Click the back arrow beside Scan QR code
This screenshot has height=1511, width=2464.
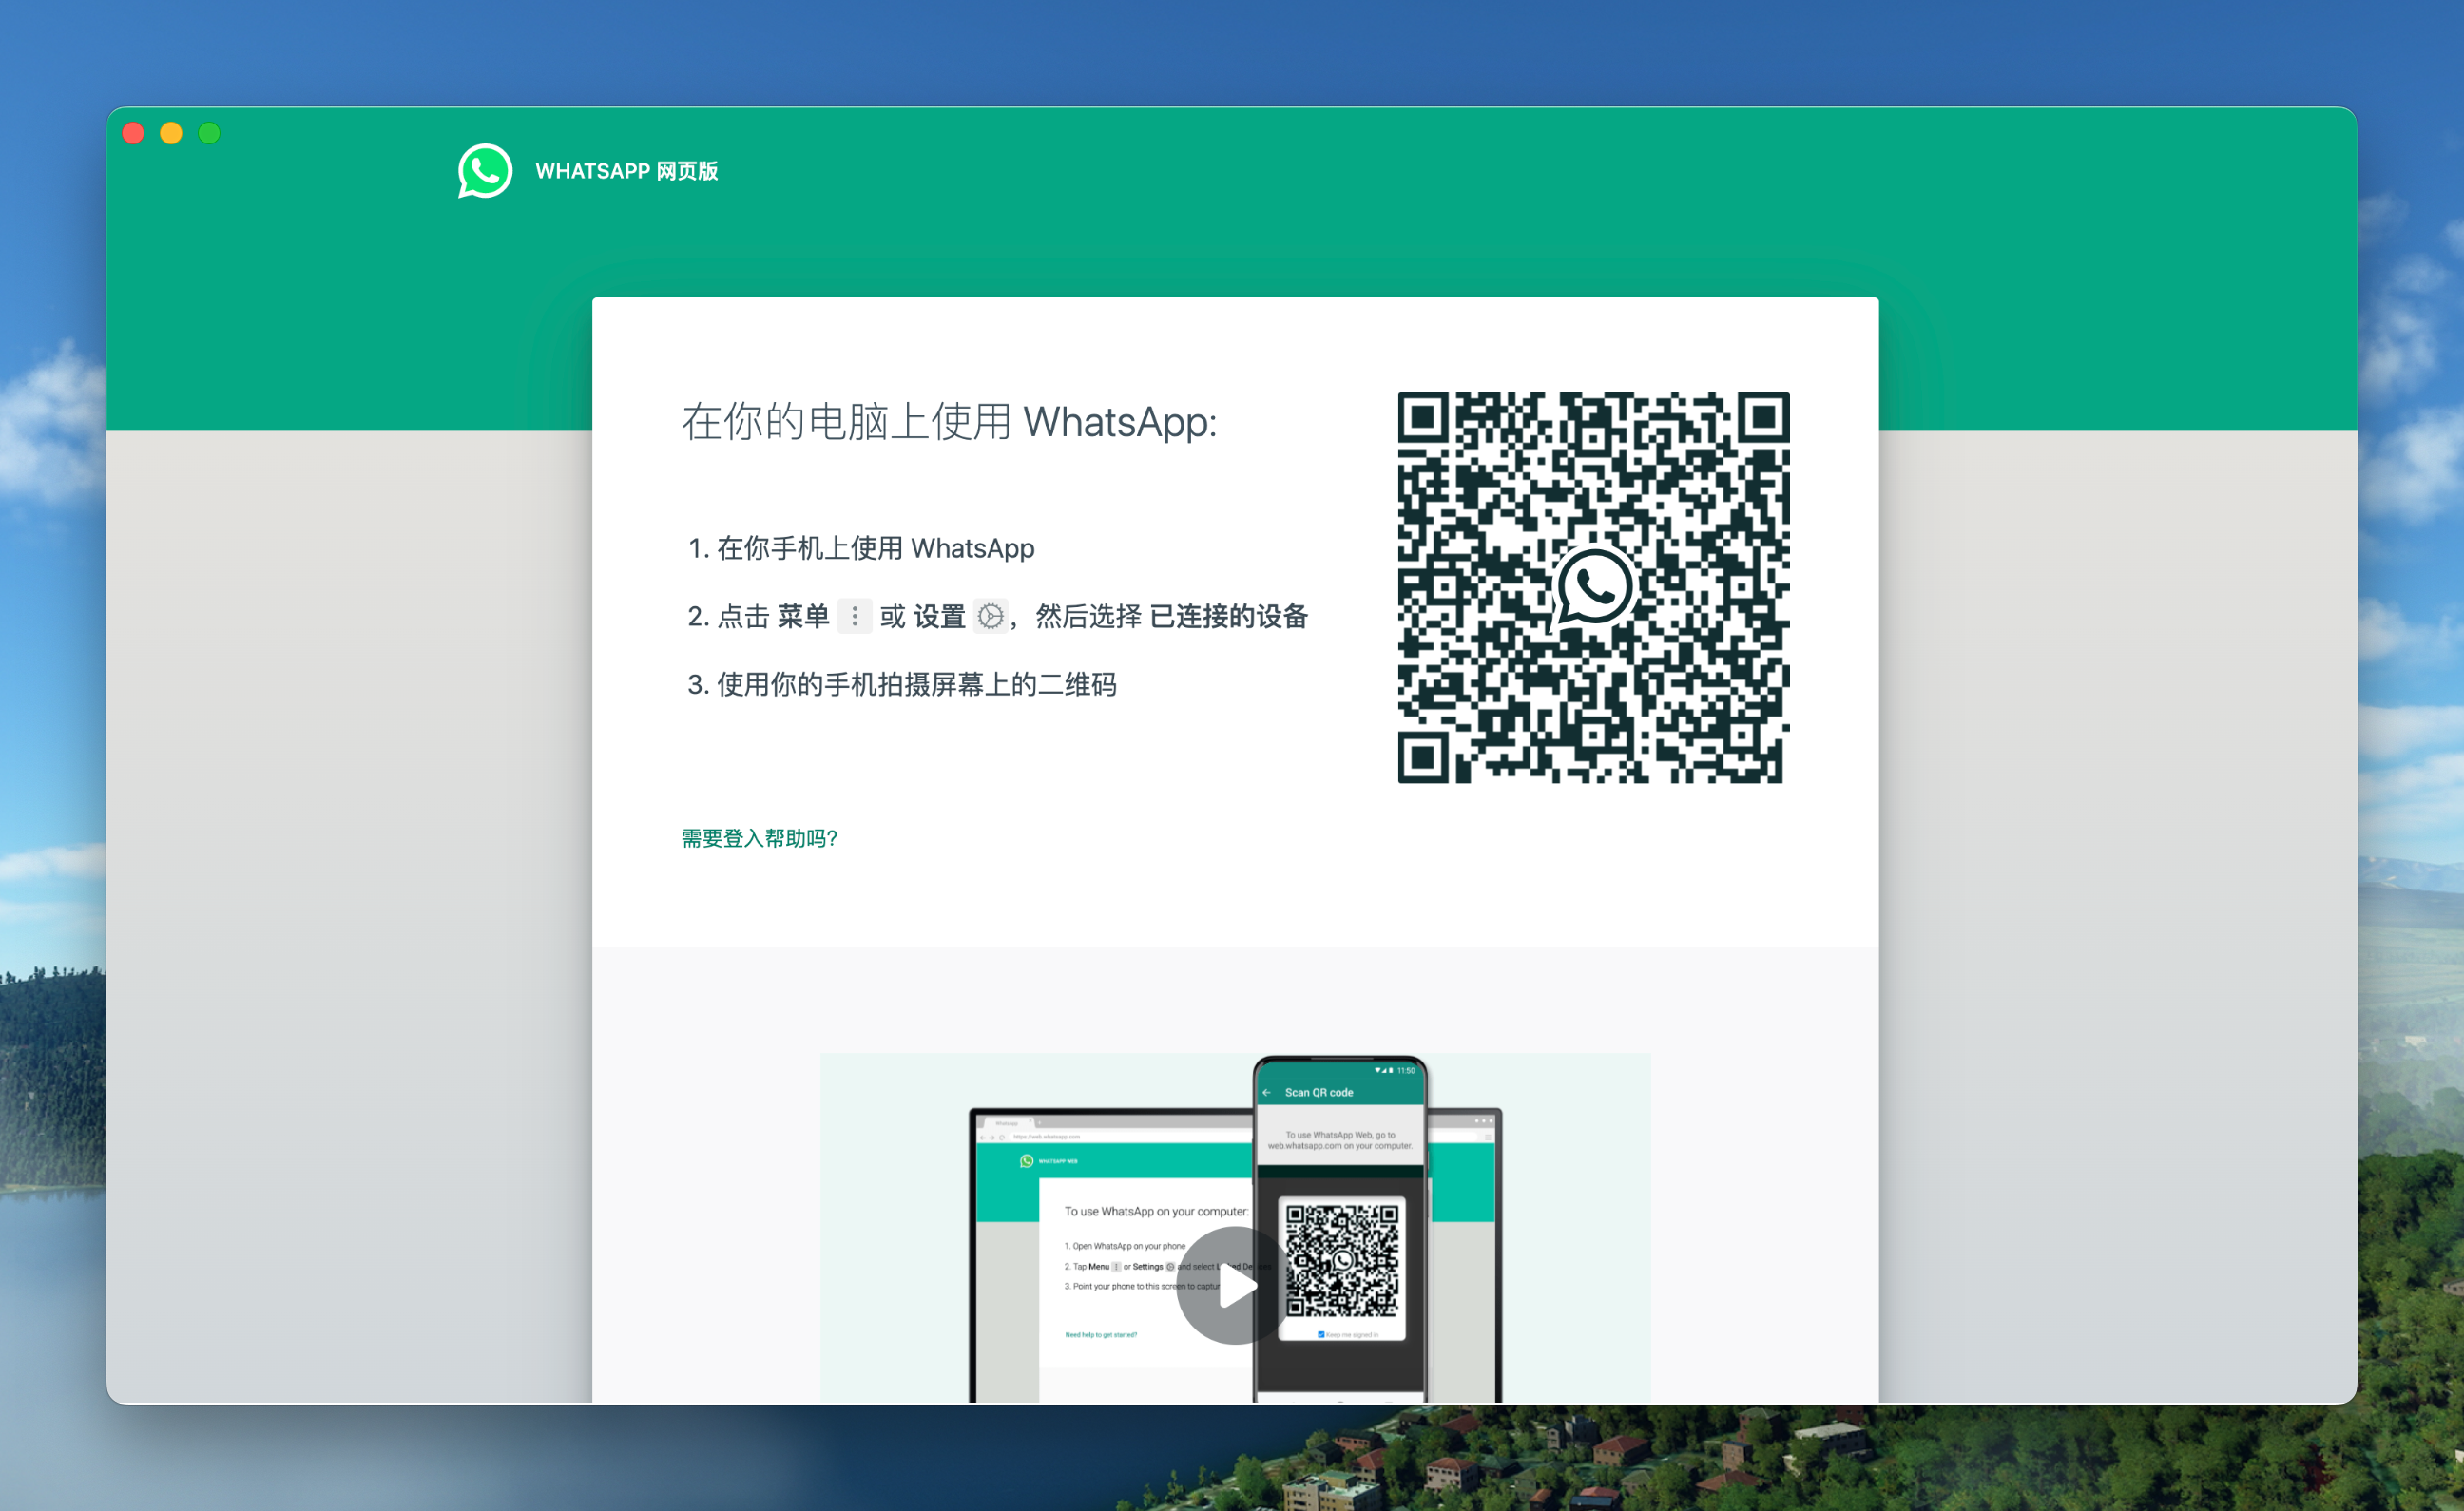tap(1267, 1092)
